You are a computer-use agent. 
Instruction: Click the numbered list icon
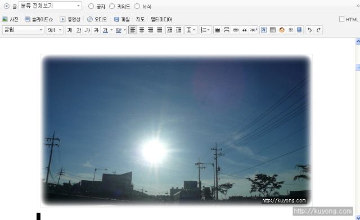pos(203,30)
